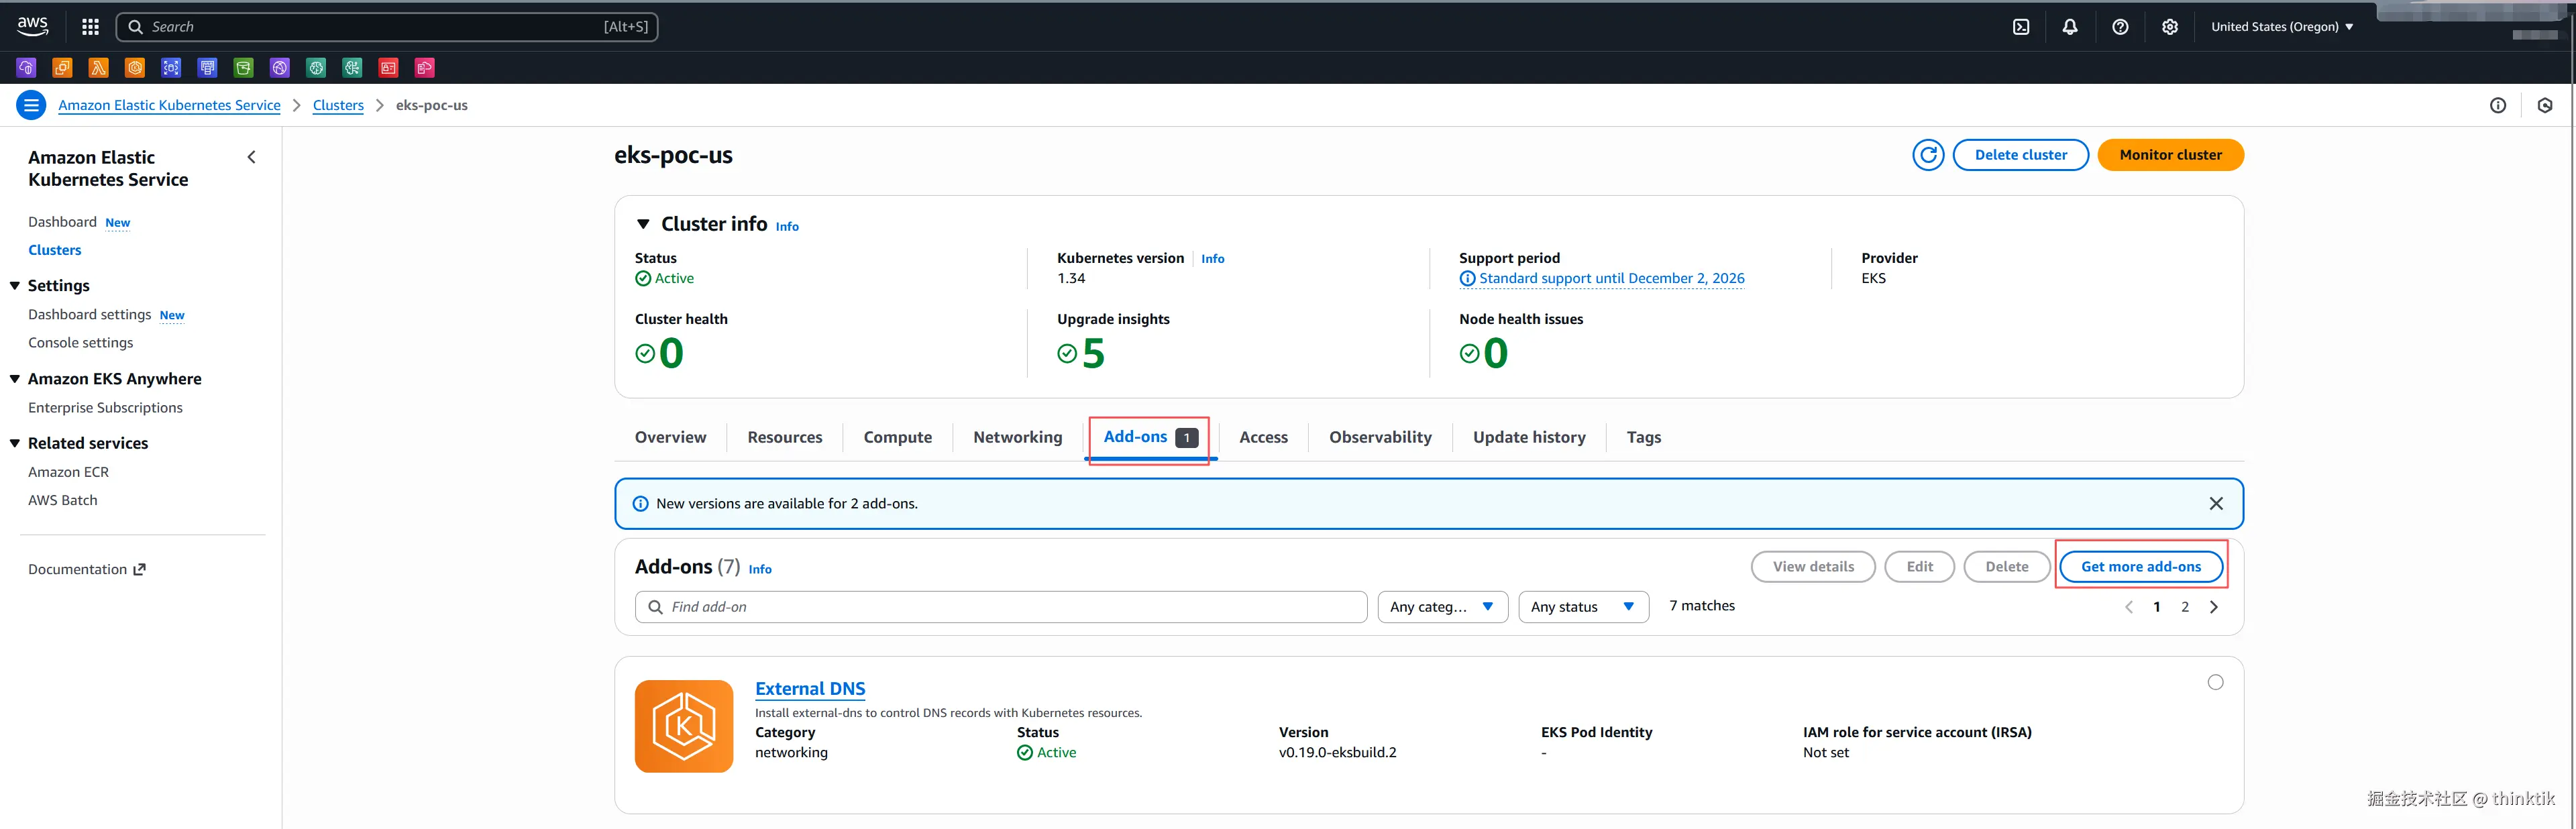Click the View details button
The image size is (2576, 829).
tap(1813, 567)
